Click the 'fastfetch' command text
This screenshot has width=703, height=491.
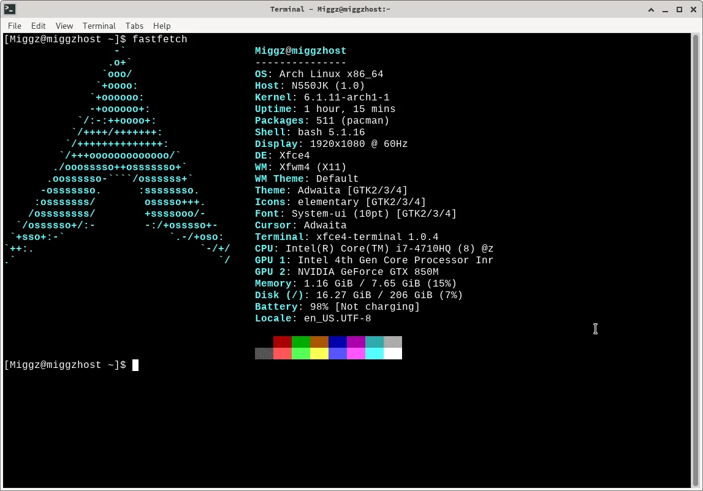click(159, 39)
